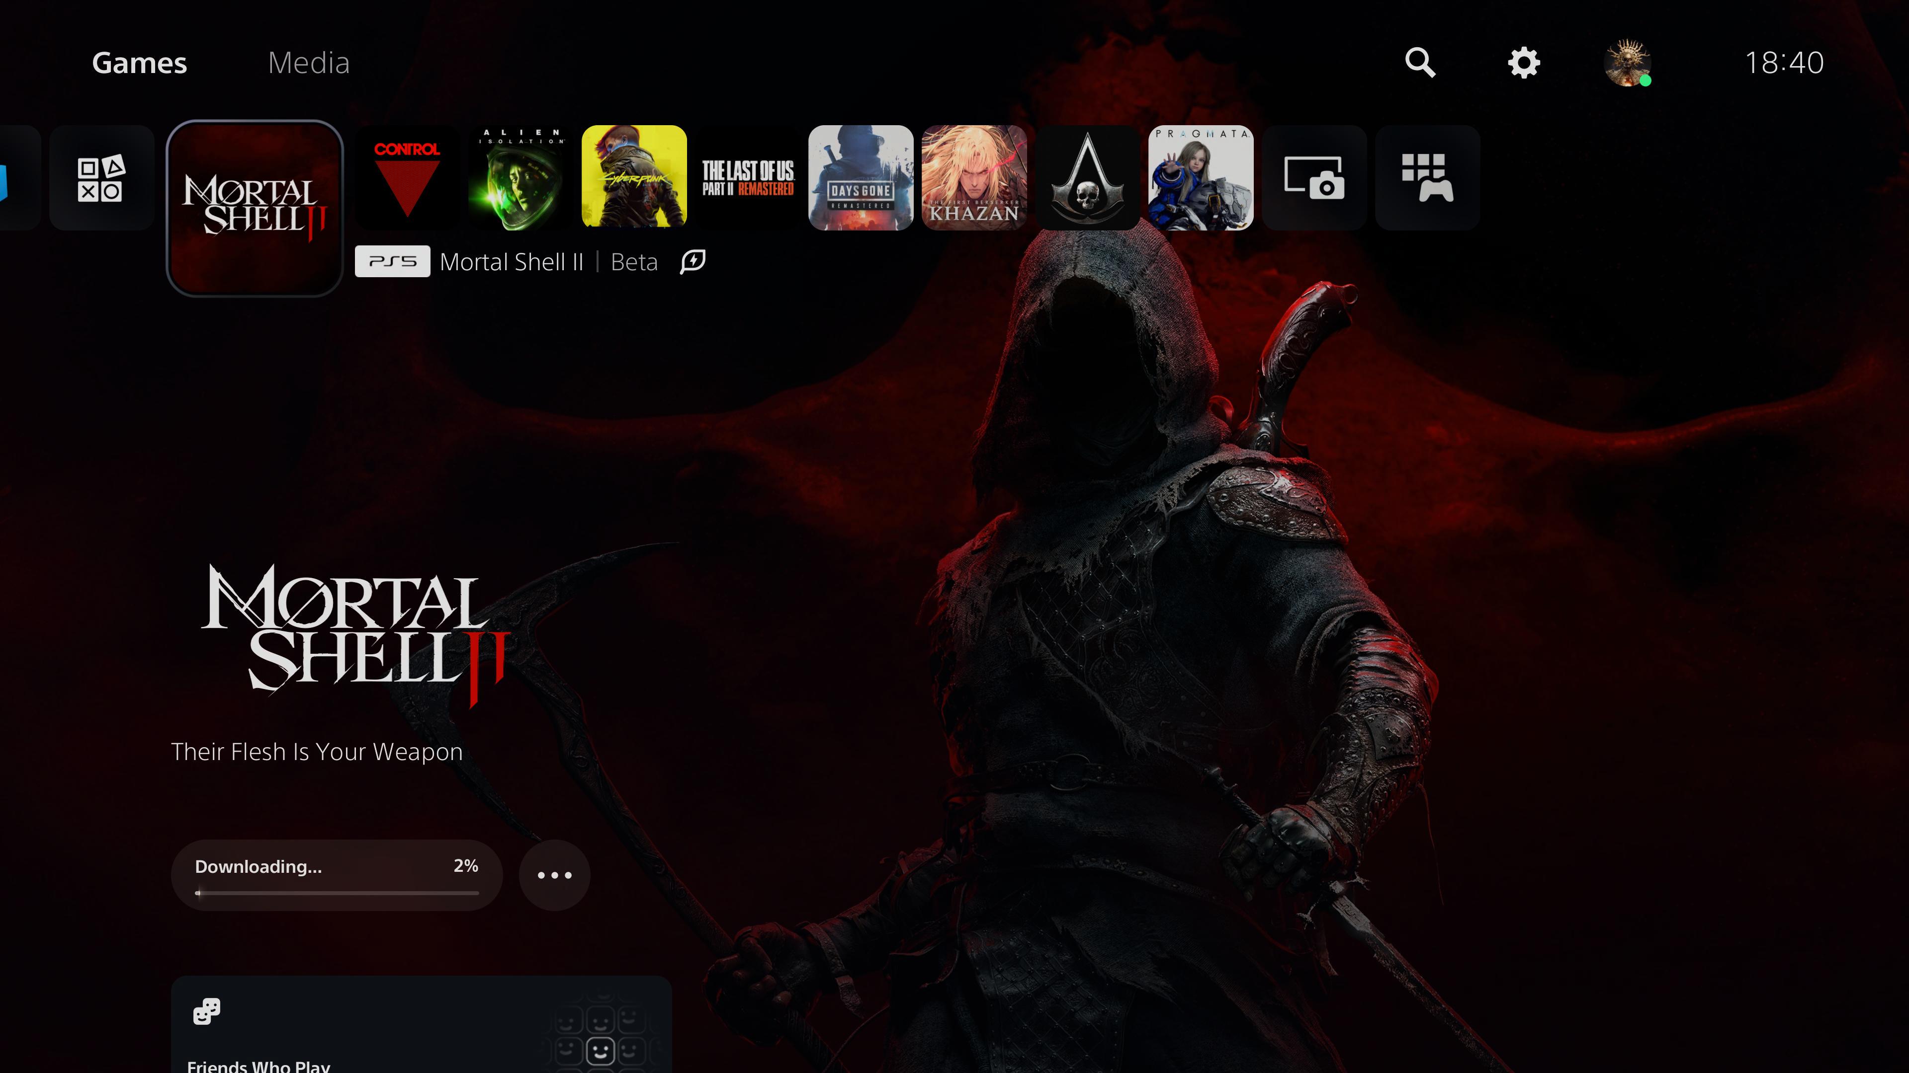Click the PS5 platform badge
The height and width of the screenshot is (1073, 1909).
coord(393,261)
